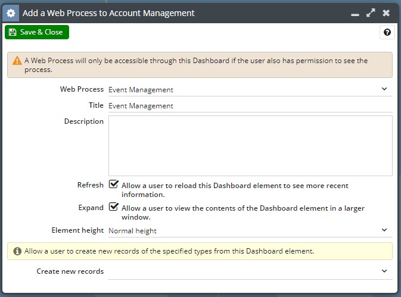Uncheck the Expand checkbox
This screenshot has width=401, height=297.
coord(113,207)
